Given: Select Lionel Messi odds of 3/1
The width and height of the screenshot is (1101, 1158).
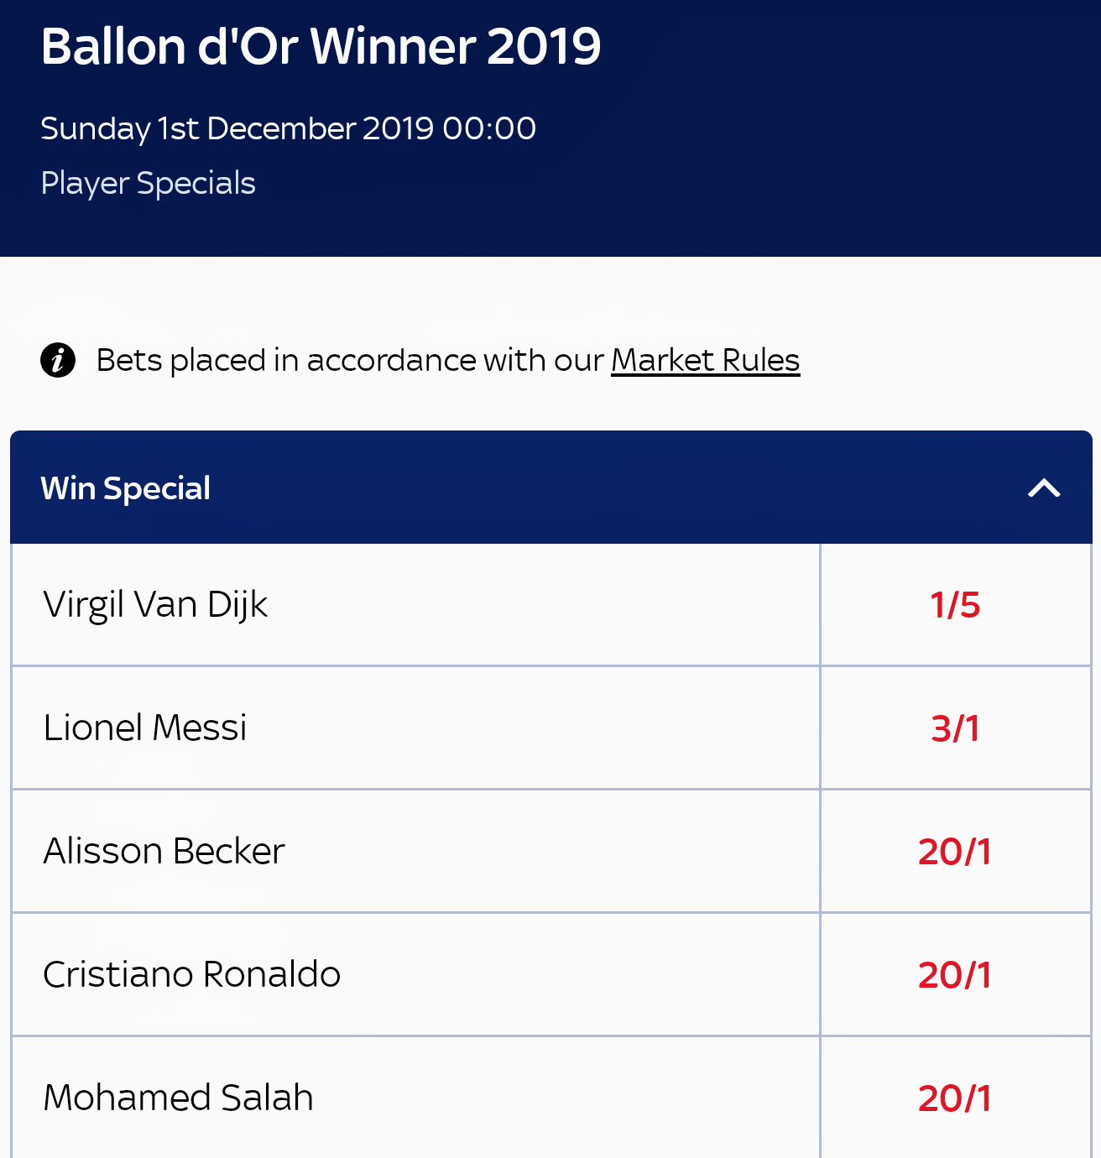Looking at the screenshot, I should [x=955, y=728].
